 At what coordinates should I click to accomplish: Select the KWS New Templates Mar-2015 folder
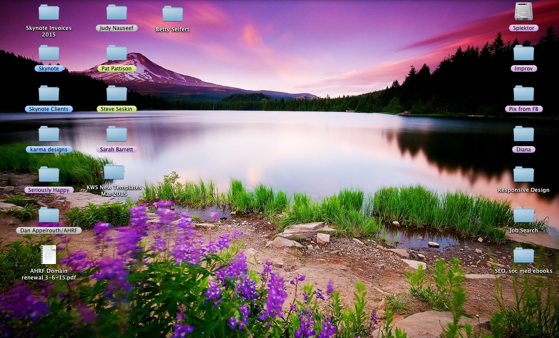pyautogui.click(x=114, y=172)
